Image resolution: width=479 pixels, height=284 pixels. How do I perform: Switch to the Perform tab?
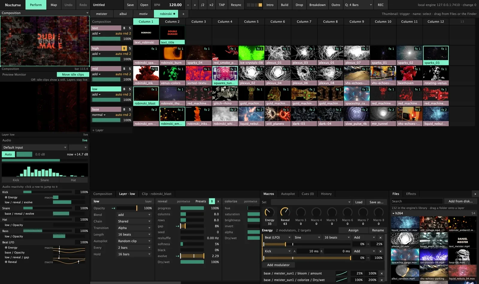[x=36, y=5]
